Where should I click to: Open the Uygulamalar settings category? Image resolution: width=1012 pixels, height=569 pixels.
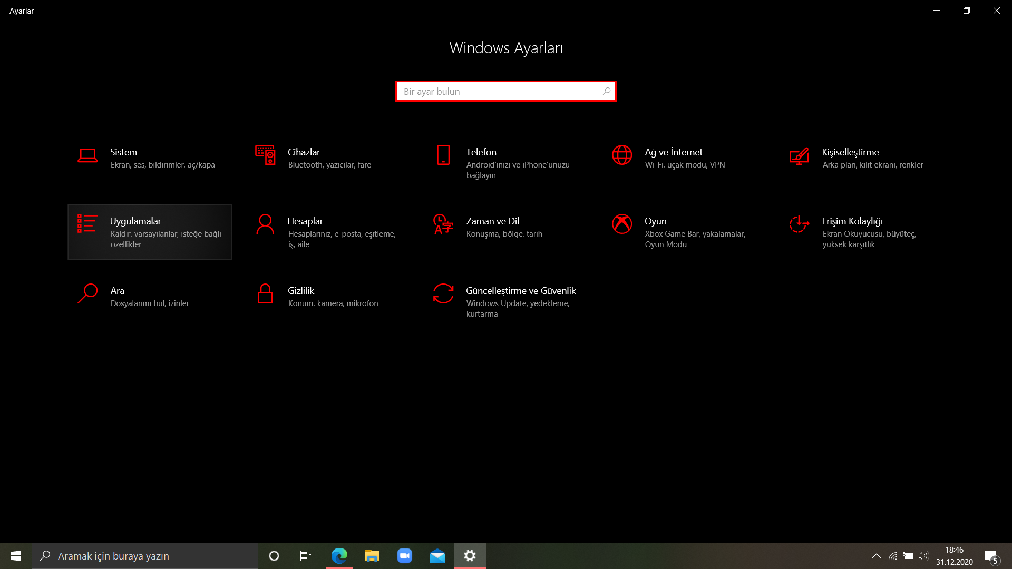coord(150,232)
